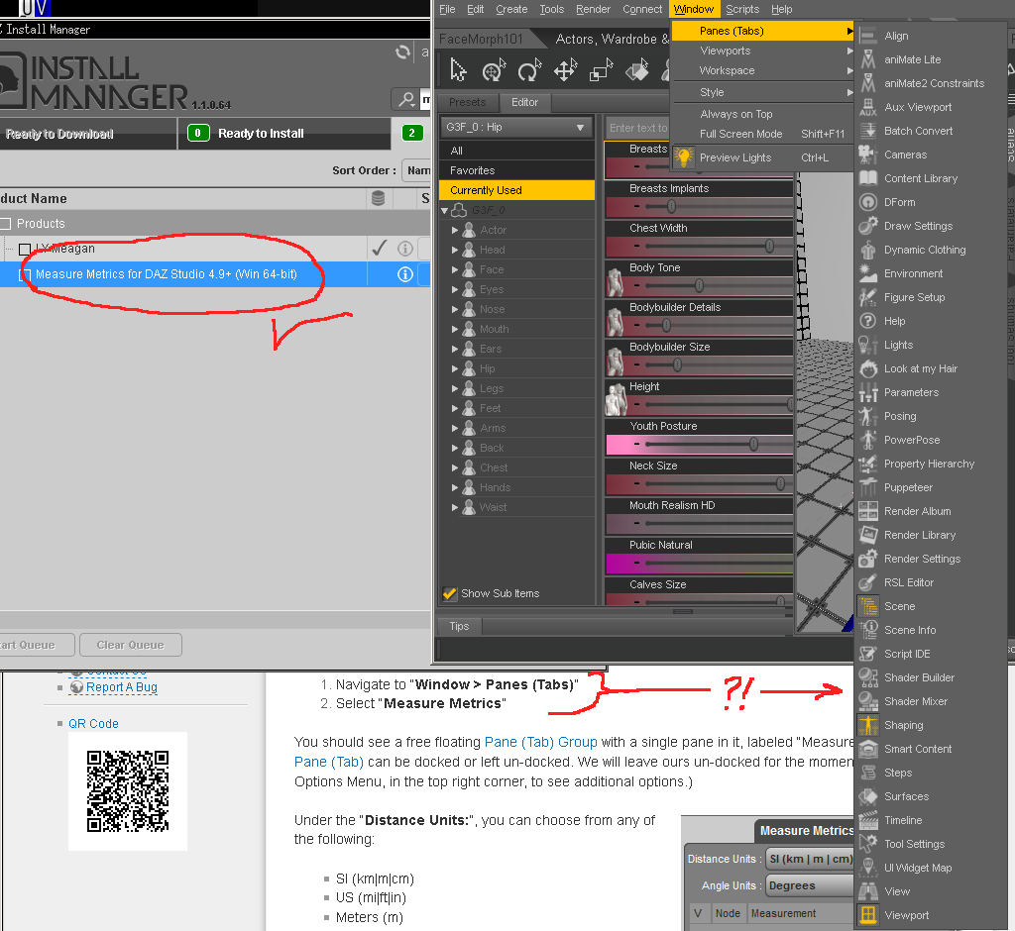Open the Report A Bug link
The width and height of the screenshot is (1015, 931).
tap(122, 687)
